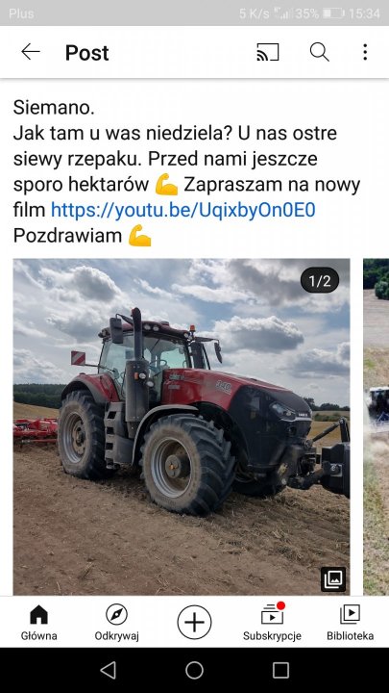Tap the Android back triangle button
The width and height of the screenshot is (389, 693).
pyautogui.click(x=108, y=670)
